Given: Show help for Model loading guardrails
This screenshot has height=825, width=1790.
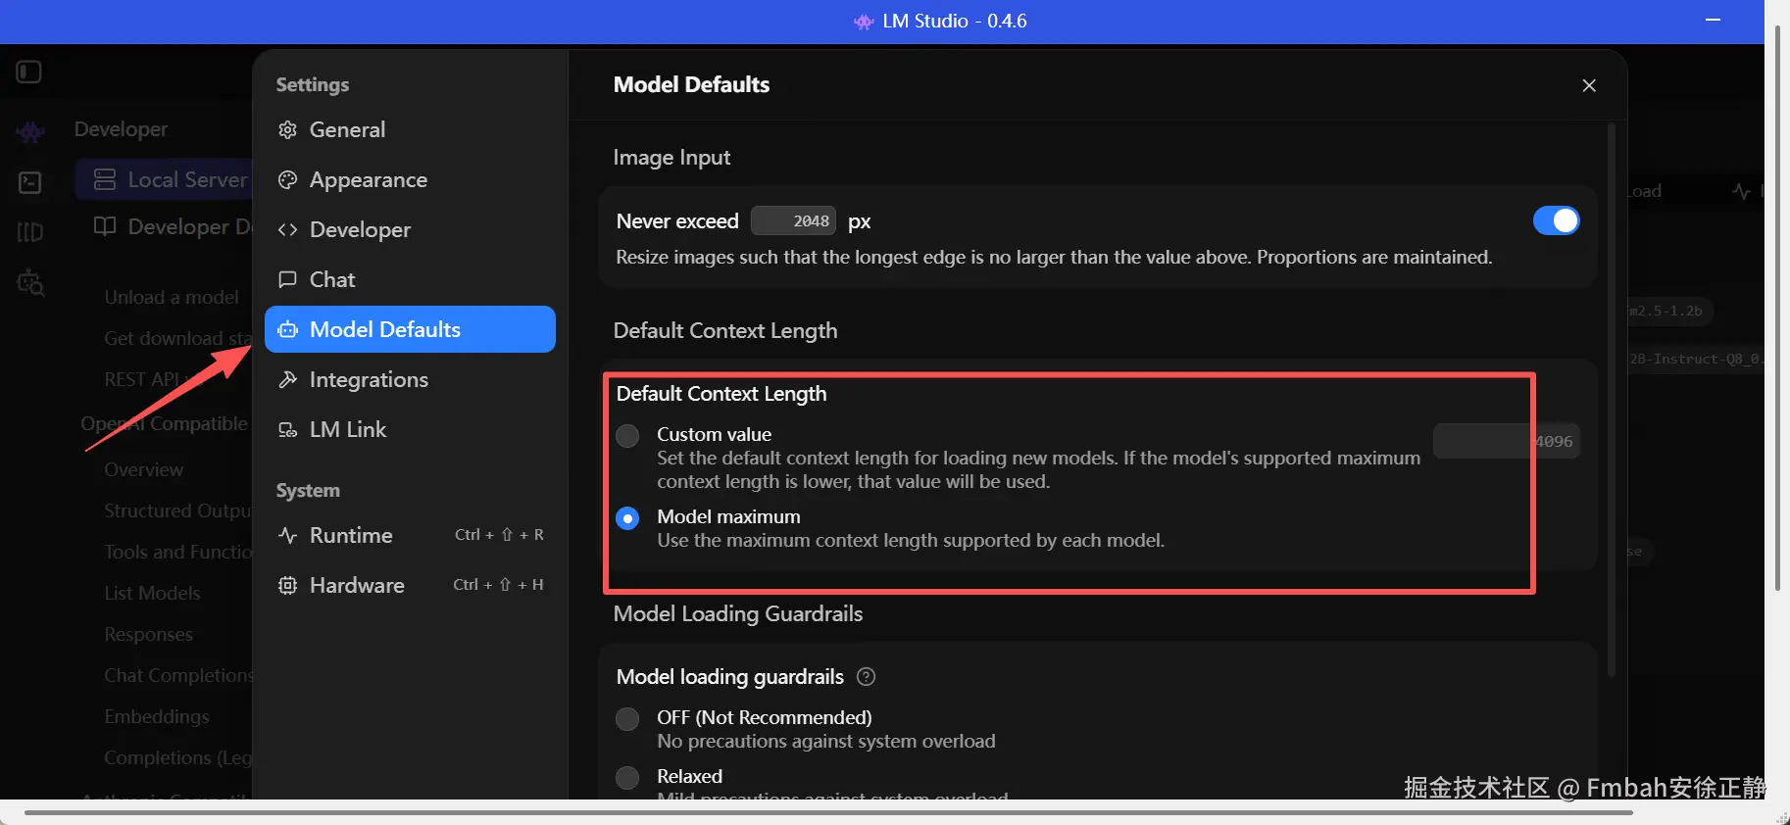Looking at the screenshot, I should tap(866, 676).
